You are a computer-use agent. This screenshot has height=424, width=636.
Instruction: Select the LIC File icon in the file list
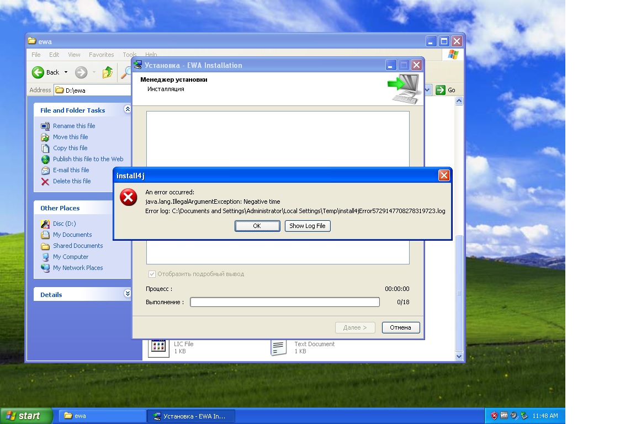pos(158,347)
